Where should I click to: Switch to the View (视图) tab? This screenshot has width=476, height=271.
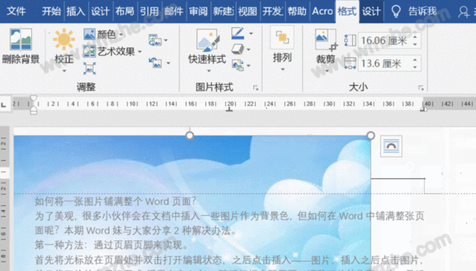(x=247, y=12)
